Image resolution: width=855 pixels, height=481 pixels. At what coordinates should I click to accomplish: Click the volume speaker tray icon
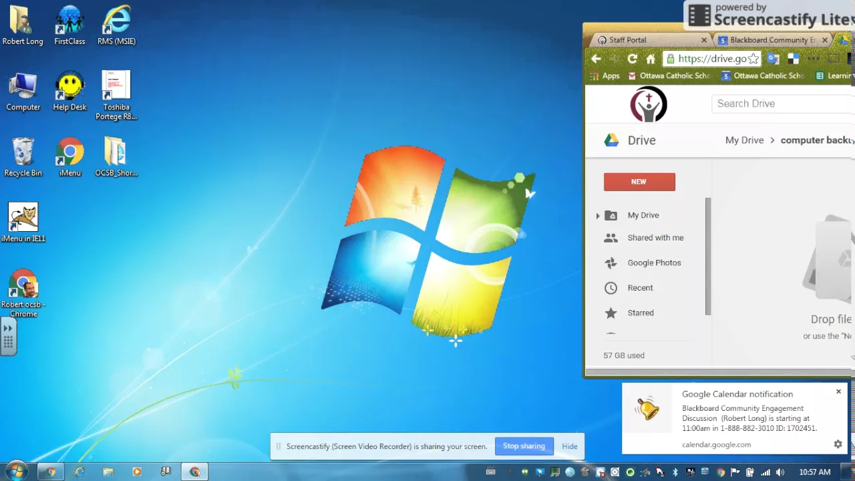pyautogui.click(x=780, y=472)
